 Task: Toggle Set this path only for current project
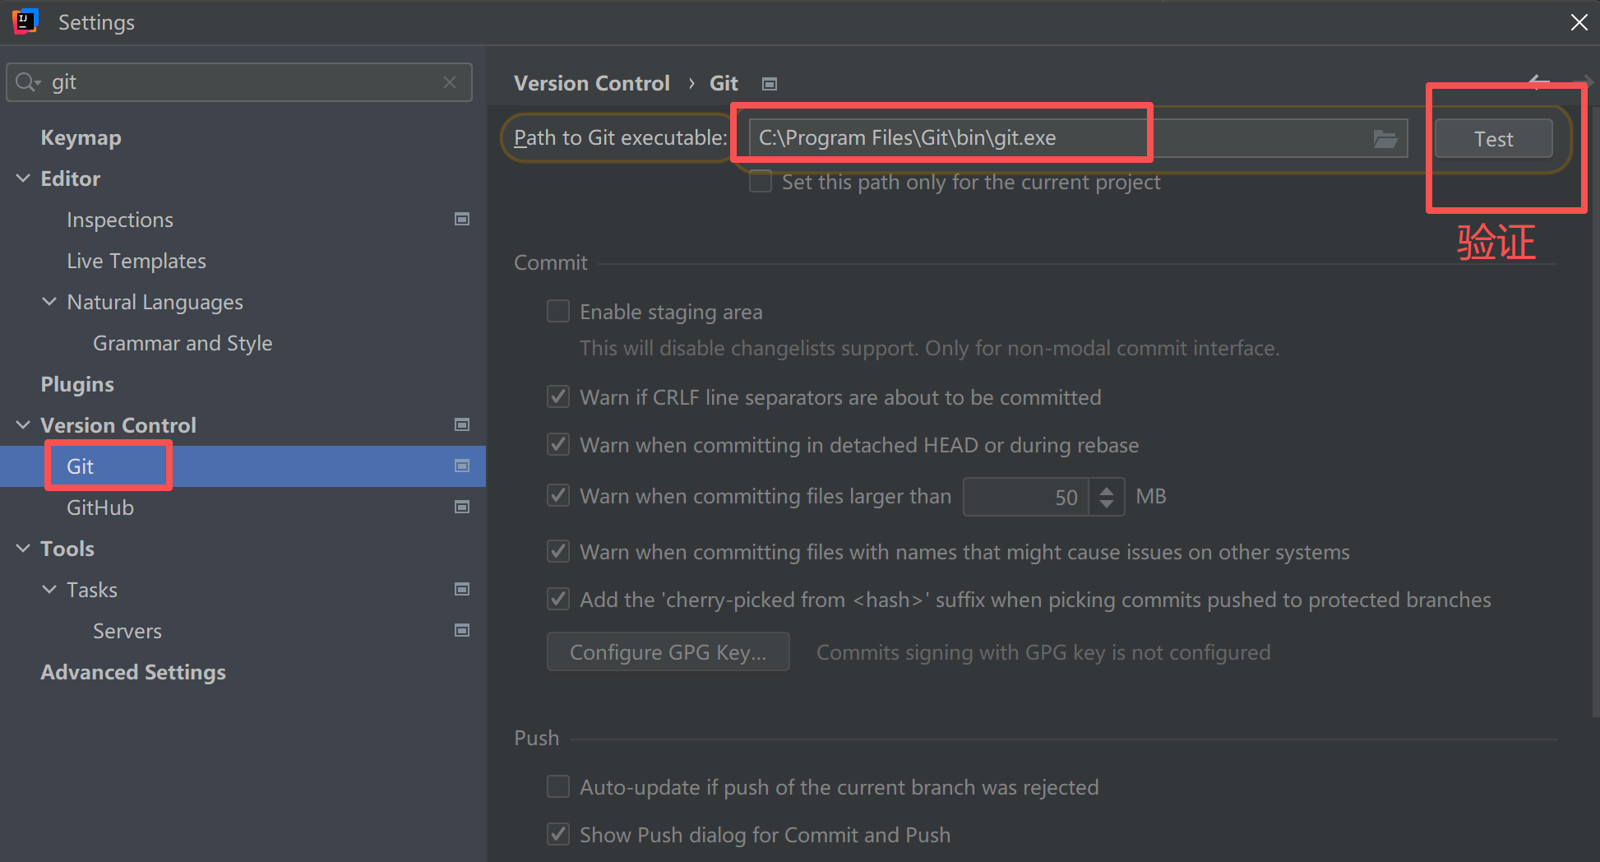(x=761, y=181)
